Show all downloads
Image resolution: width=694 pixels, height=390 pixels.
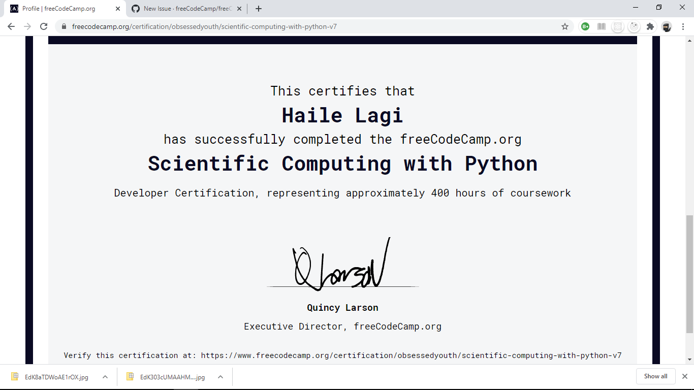(x=655, y=376)
